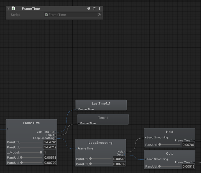Open FrameTime component presets icon
201x173 pixels.
pyautogui.click(x=94, y=8)
